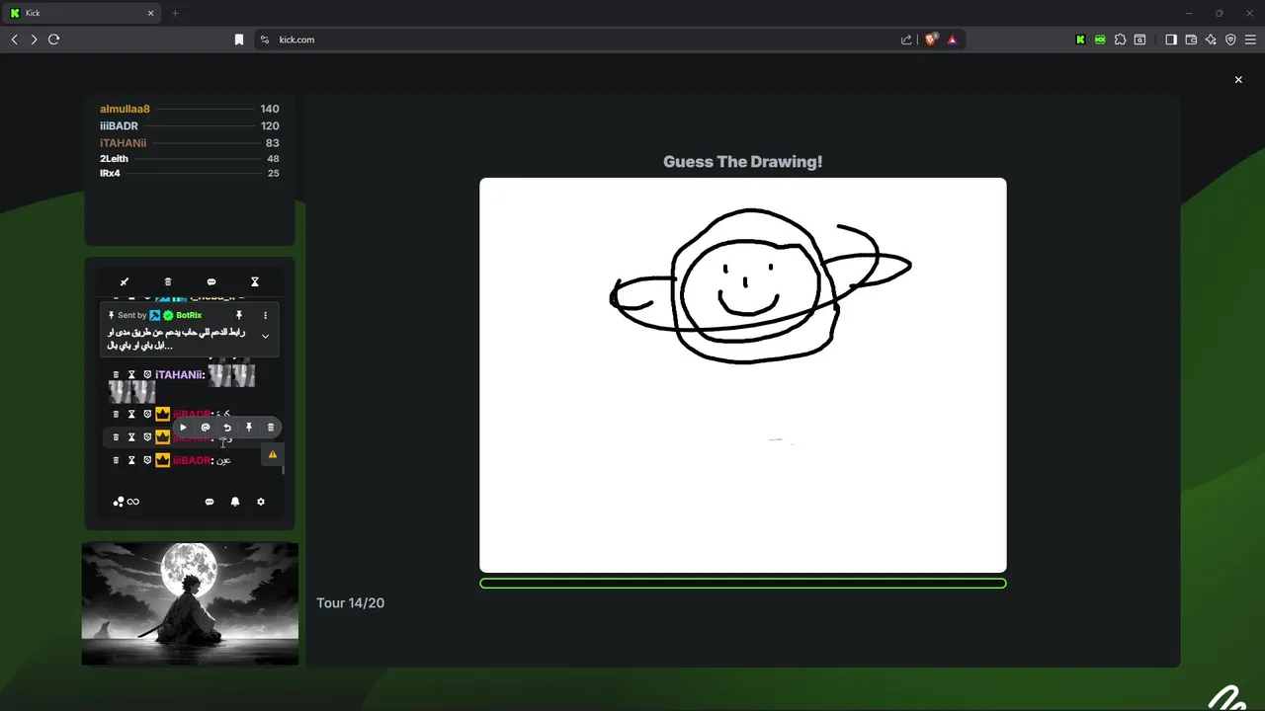Bookmark the current page
1265x711 pixels.
[x=238, y=39]
